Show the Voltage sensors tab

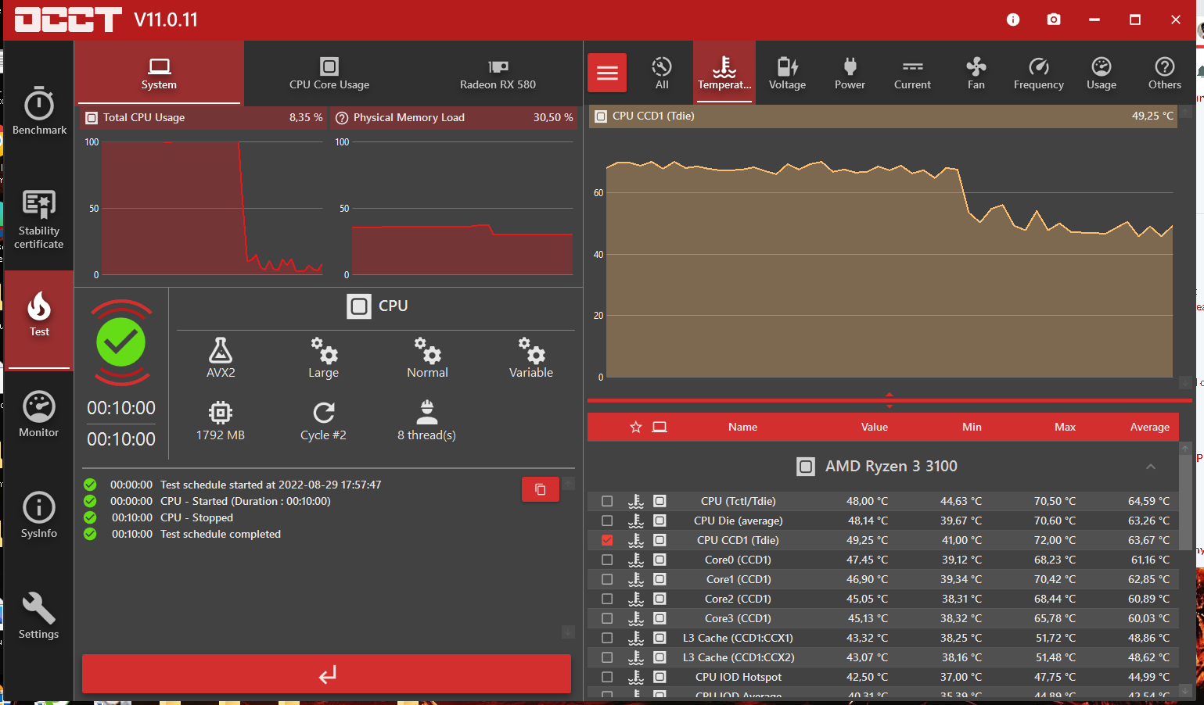pyautogui.click(x=787, y=73)
